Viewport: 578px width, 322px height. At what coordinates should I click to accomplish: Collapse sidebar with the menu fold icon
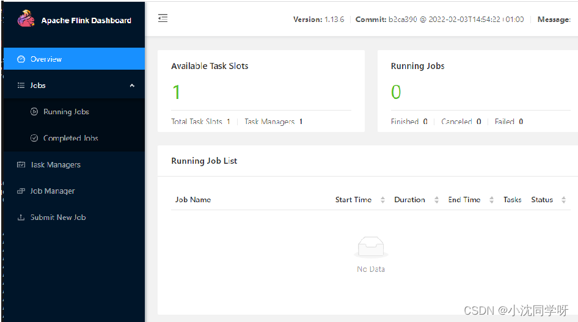pyautogui.click(x=163, y=18)
